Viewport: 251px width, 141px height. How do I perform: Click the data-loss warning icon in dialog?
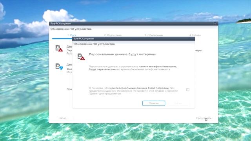(81, 56)
